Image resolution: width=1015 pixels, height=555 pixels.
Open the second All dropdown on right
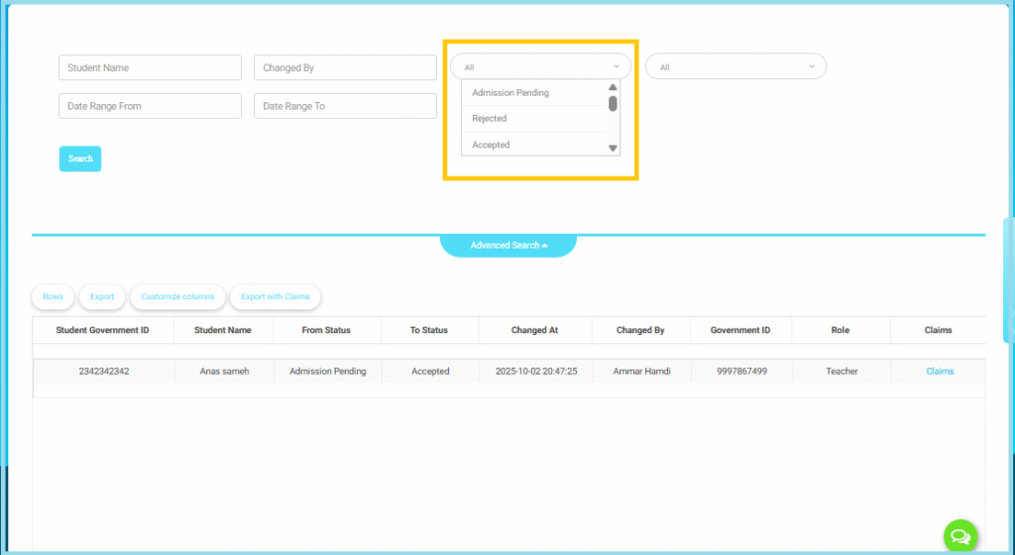[x=735, y=67]
